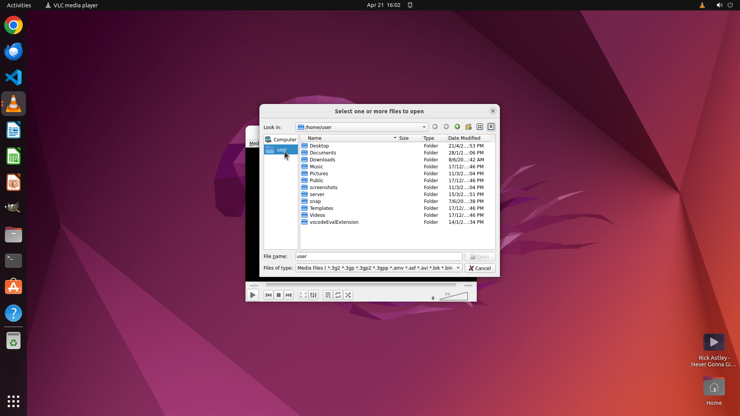Toggle VLC shuffle/random playback button

coord(348,295)
